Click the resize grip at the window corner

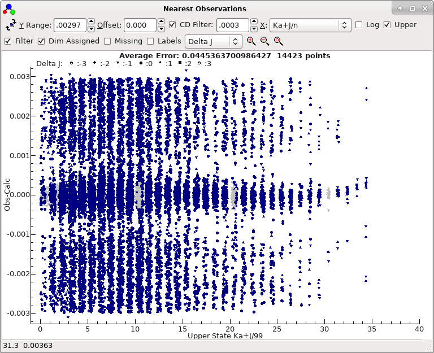429,348
